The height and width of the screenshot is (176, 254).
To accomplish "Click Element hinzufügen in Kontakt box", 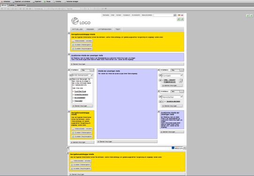I will (172, 85).
